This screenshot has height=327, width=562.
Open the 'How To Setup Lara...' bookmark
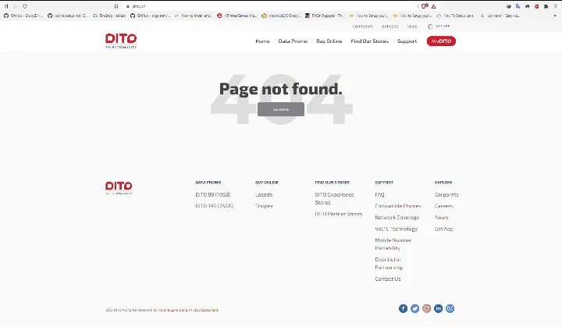coord(456,16)
